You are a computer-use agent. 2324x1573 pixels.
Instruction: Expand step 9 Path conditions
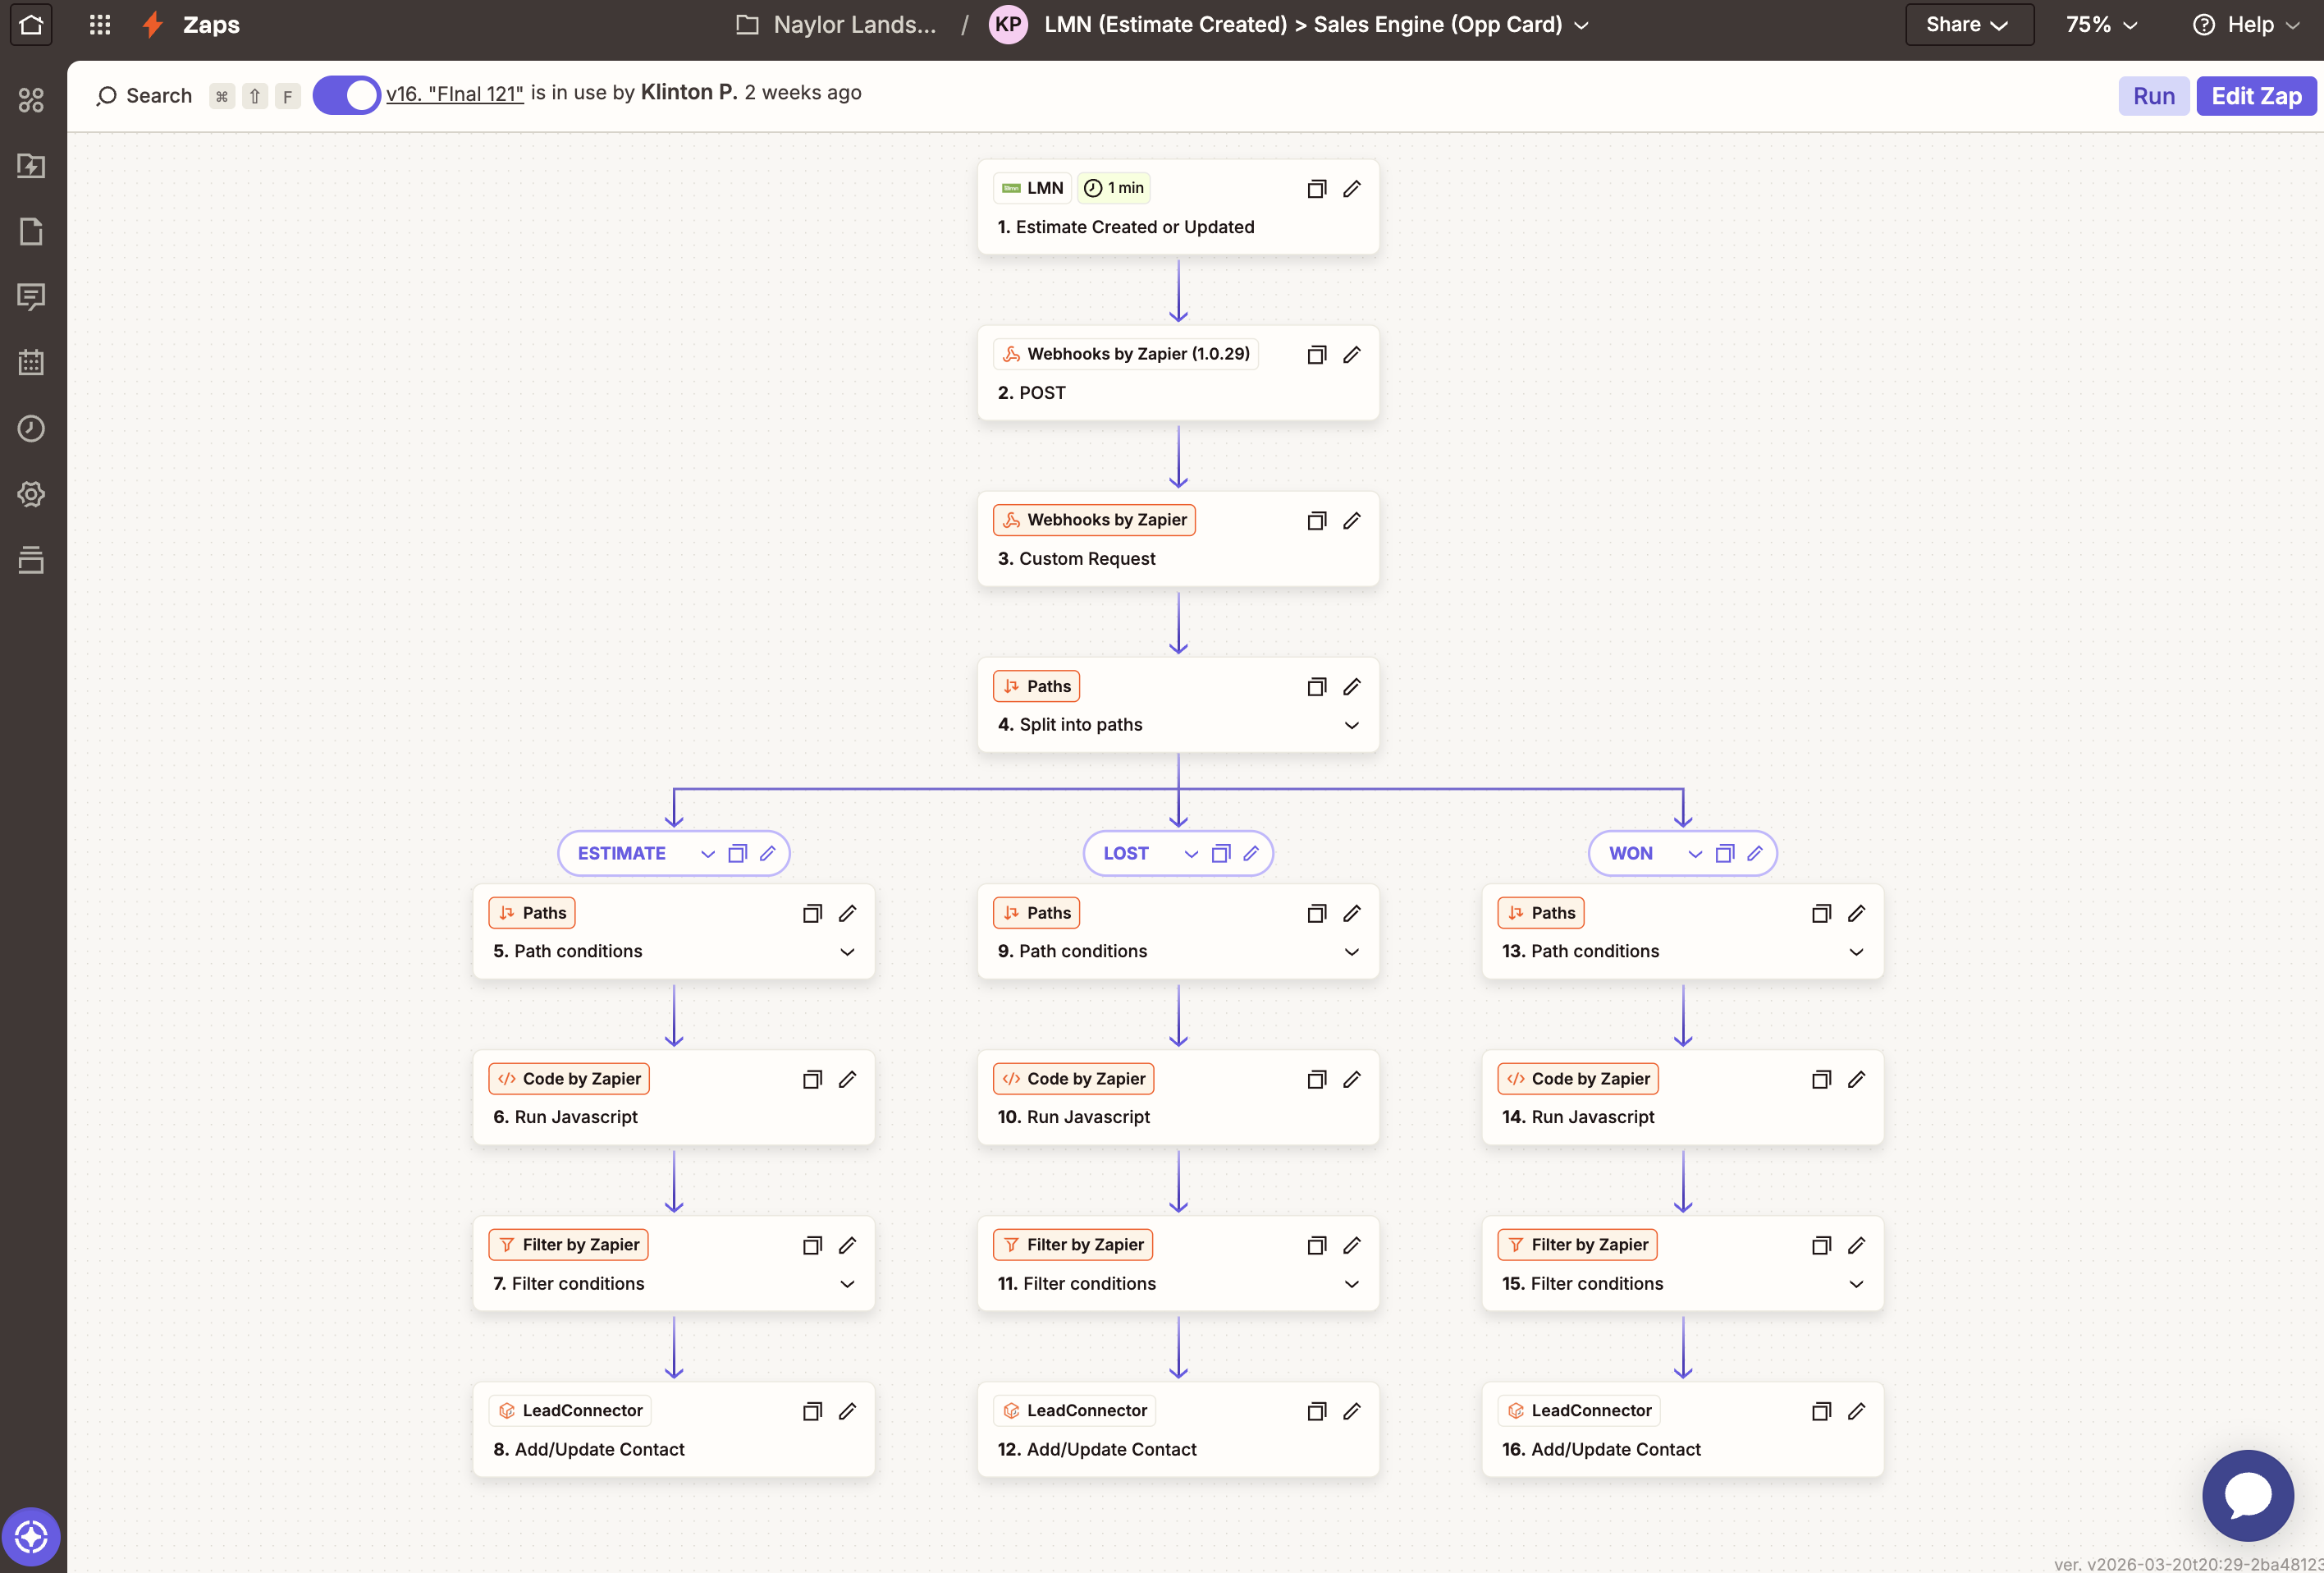1352,952
